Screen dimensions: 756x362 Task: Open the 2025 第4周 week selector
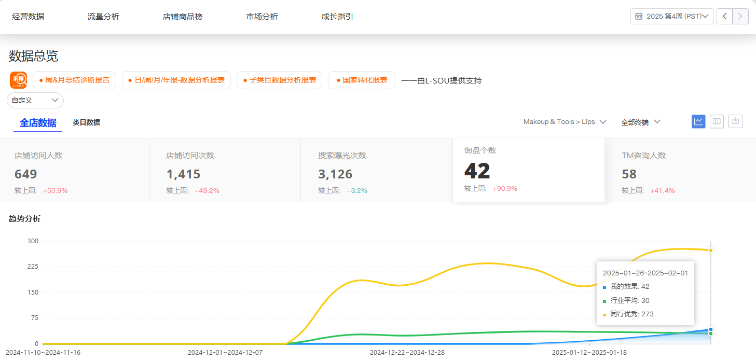pos(673,17)
